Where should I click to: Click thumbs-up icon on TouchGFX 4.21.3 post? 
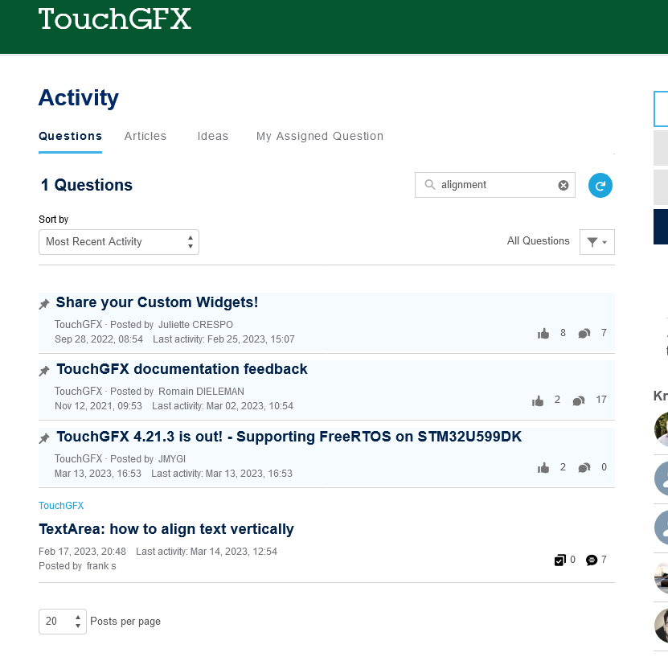pyautogui.click(x=543, y=468)
